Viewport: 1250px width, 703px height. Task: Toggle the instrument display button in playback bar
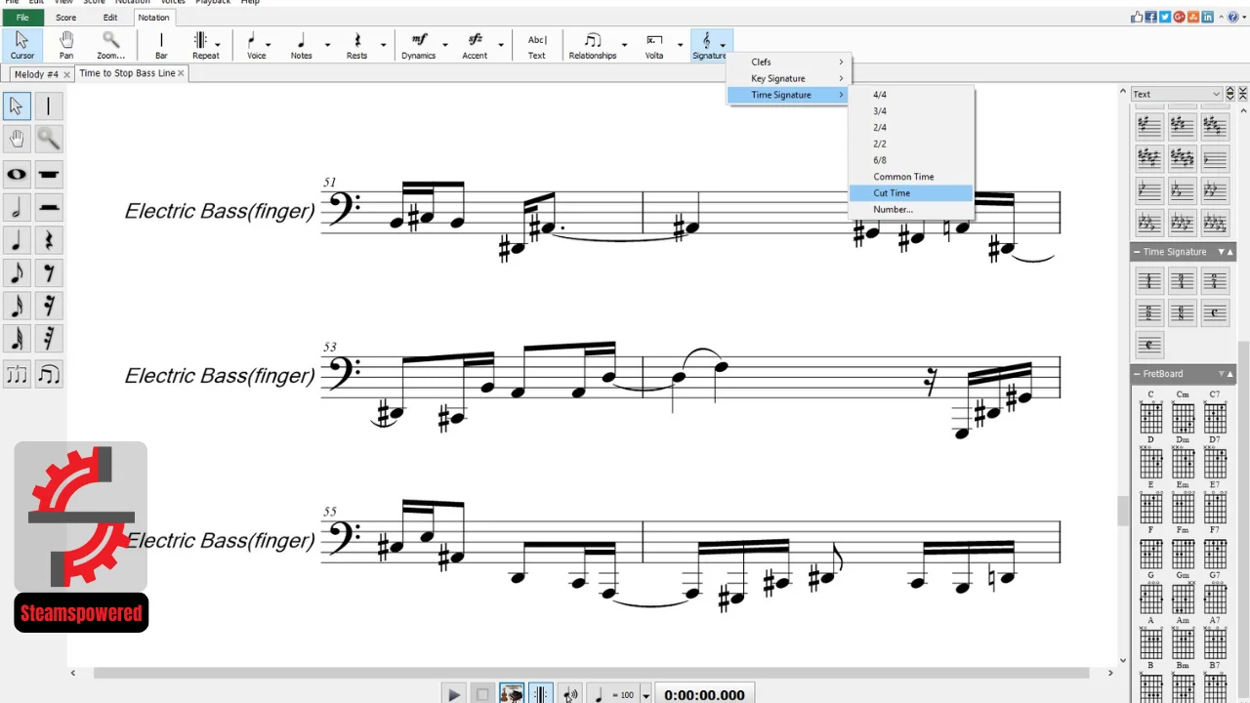512,694
